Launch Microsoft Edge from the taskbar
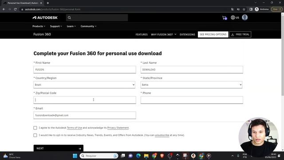This screenshot has height=160, width=284. [x=138, y=156]
